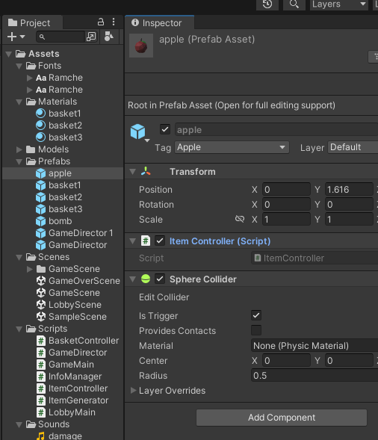This screenshot has height=440, width=378.
Task: Collapse the Assets folder
Action: (9, 54)
